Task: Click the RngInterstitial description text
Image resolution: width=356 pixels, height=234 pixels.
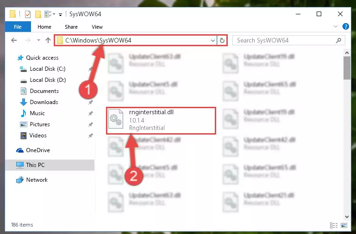Action: pyautogui.click(x=147, y=128)
